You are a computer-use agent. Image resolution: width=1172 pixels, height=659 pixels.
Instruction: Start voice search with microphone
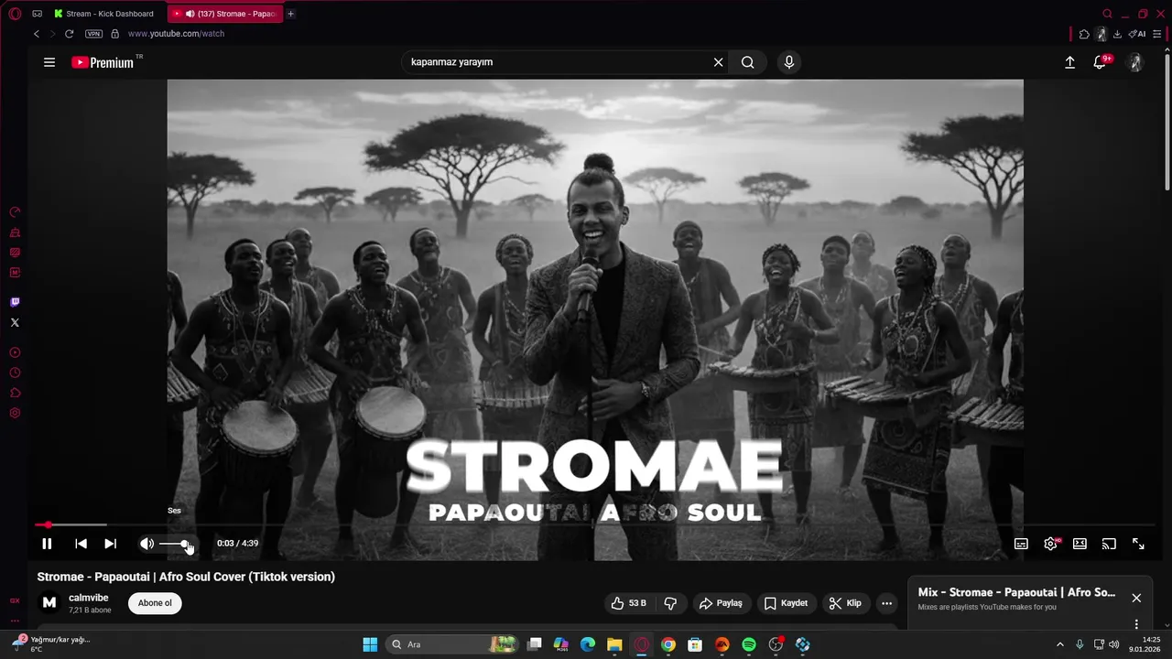point(789,62)
